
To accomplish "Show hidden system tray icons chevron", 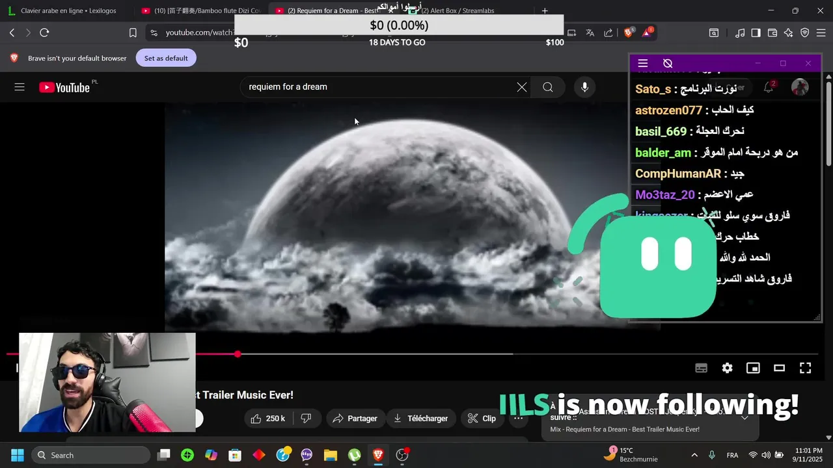I will [x=694, y=455].
